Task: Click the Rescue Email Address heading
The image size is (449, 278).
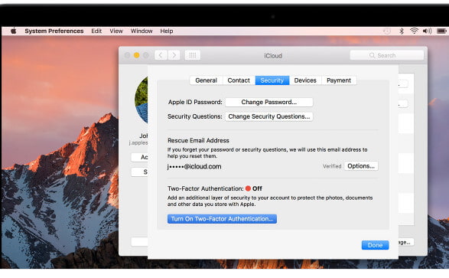Action: (198, 140)
